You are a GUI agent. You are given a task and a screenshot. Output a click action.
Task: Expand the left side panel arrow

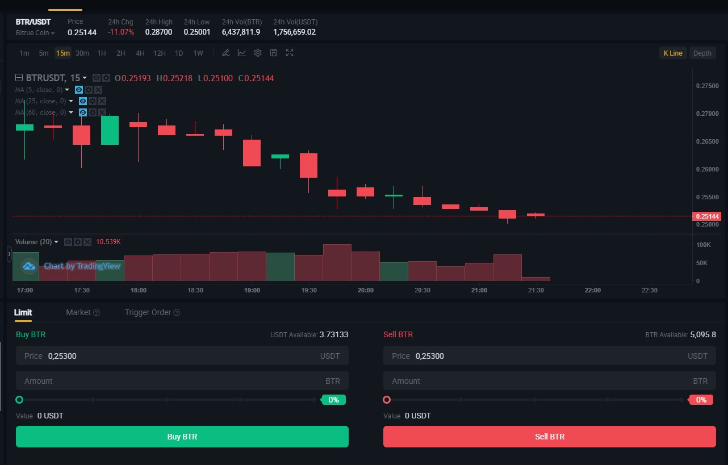9,254
